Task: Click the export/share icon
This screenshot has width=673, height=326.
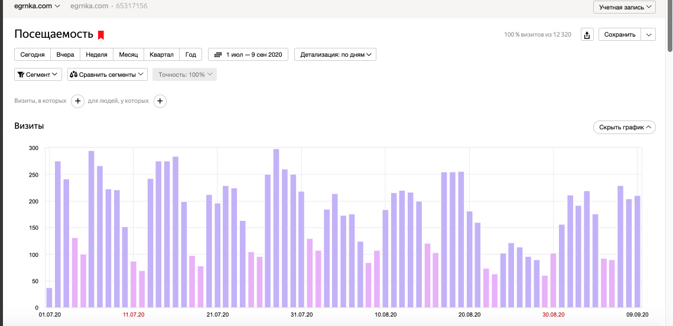Action: 587,35
